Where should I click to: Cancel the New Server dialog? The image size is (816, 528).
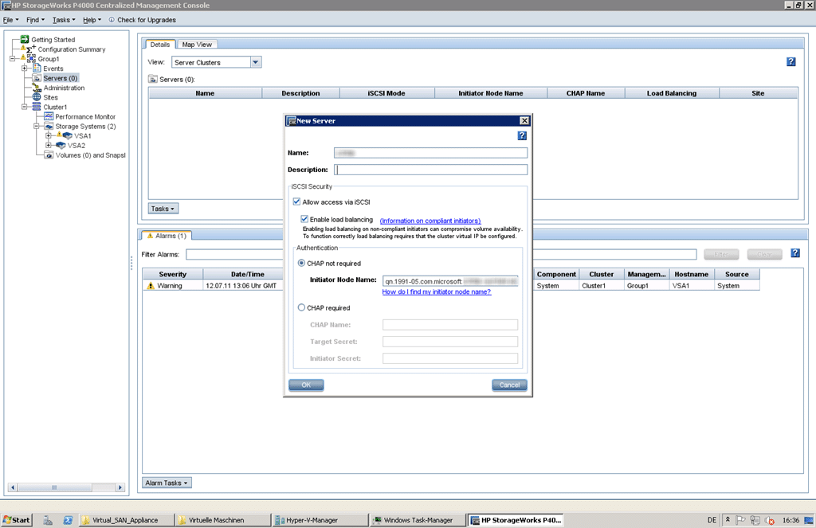[x=509, y=385]
